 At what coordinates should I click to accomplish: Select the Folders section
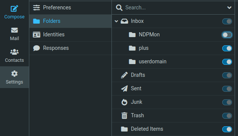(x=70, y=21)
